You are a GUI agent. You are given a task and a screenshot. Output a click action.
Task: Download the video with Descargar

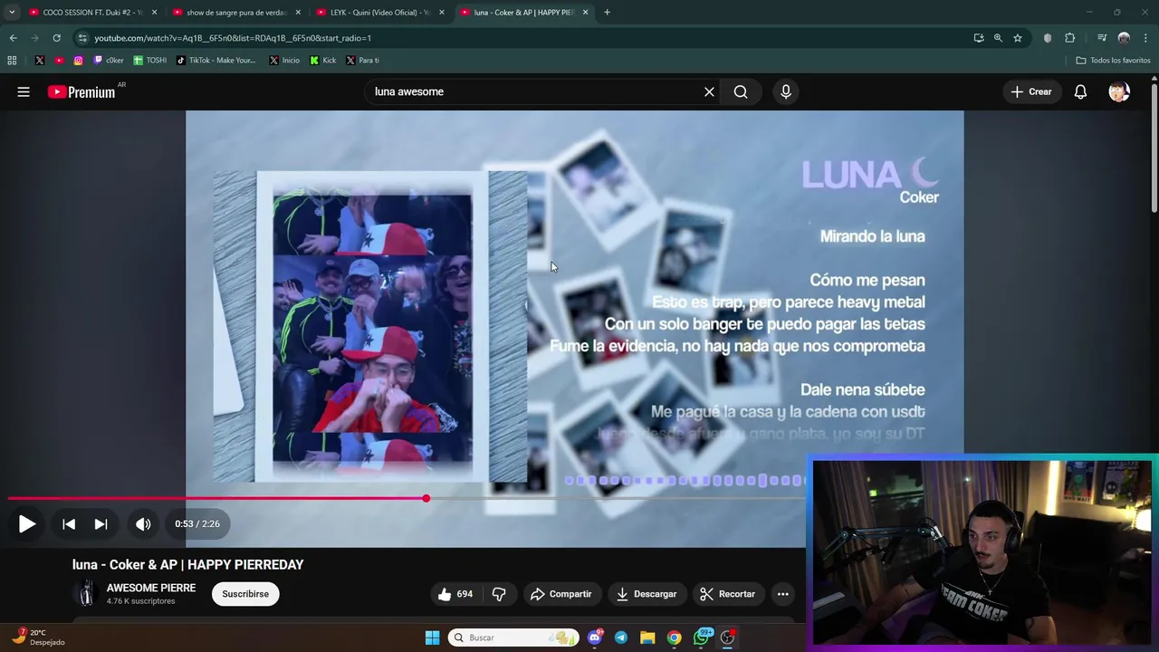pos(647,594)
